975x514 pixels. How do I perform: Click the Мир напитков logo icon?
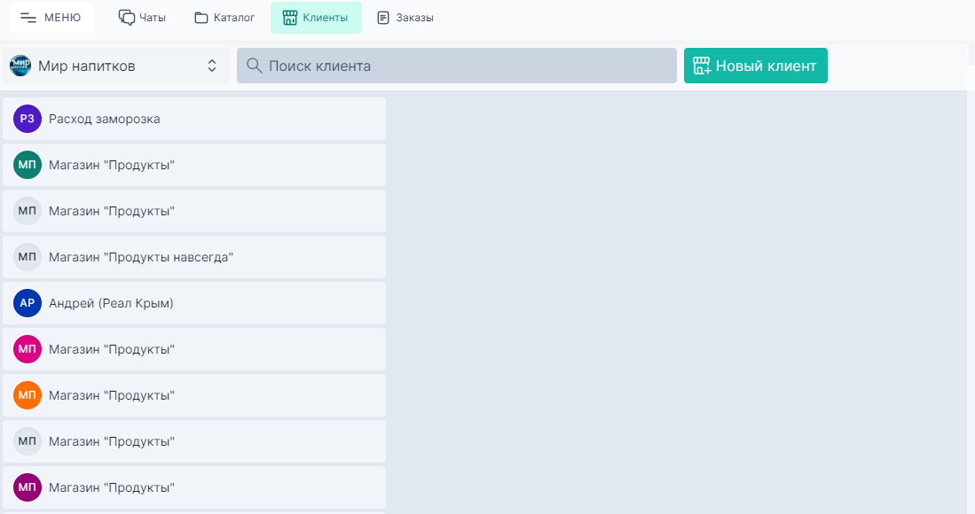click(20, 66)
